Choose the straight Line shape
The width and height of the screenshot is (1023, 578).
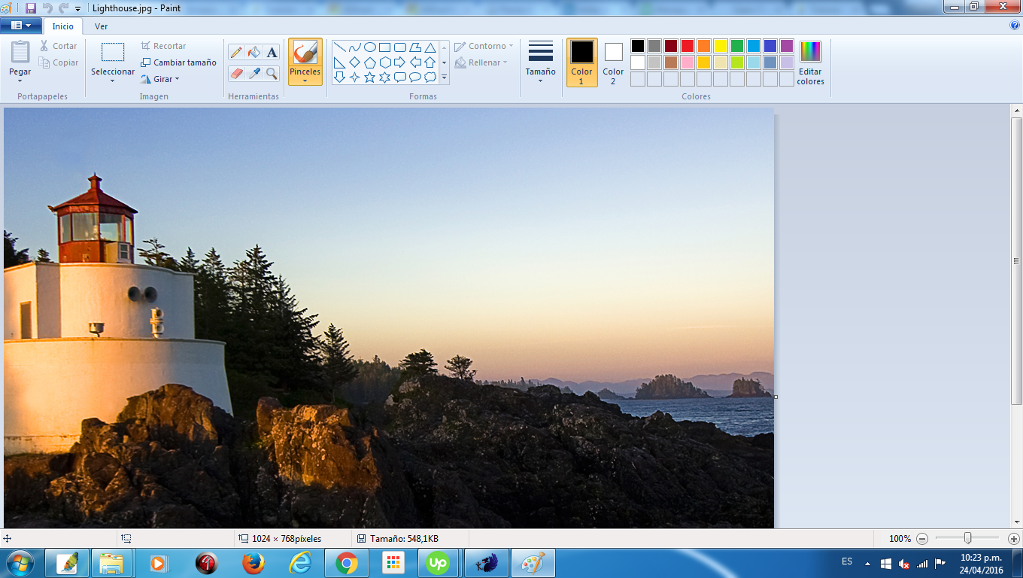pyautogui.click(x=340, y=47)
